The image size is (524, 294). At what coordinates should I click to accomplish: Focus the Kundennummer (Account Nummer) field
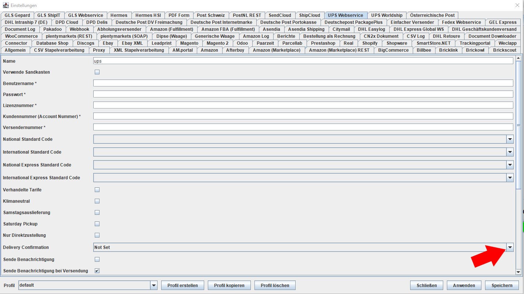pos(303,116)
